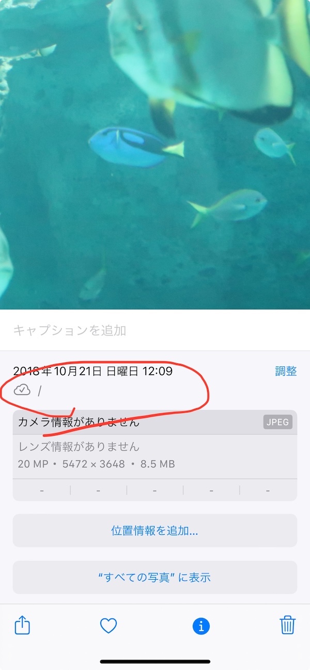Tap the last dash in the EXIF row
The height and width of the screenshot is (670, 310).
pos(268,490)
